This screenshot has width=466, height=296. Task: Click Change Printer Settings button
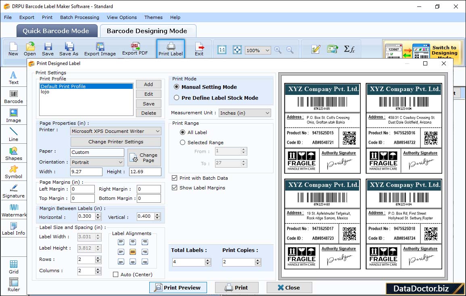pyautogui.click(x=116, y=142)
